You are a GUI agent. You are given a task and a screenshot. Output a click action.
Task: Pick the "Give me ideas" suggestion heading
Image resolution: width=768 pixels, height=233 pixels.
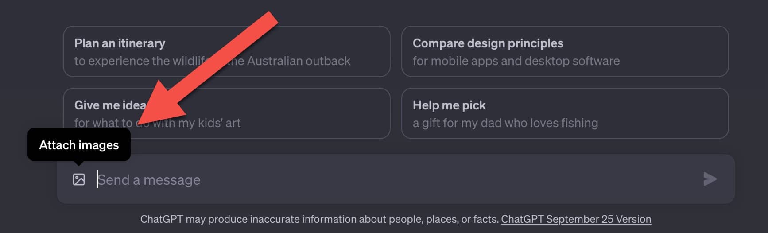[110, 105]
